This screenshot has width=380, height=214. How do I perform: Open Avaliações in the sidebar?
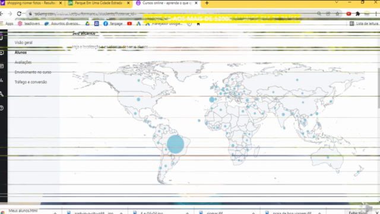point(23,62)
